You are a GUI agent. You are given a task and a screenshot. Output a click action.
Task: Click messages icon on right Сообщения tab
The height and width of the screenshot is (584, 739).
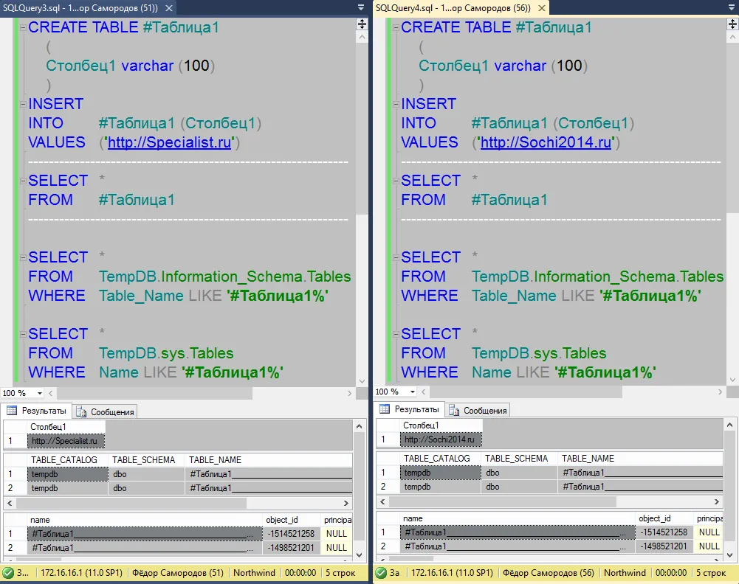tap(454, 411)
